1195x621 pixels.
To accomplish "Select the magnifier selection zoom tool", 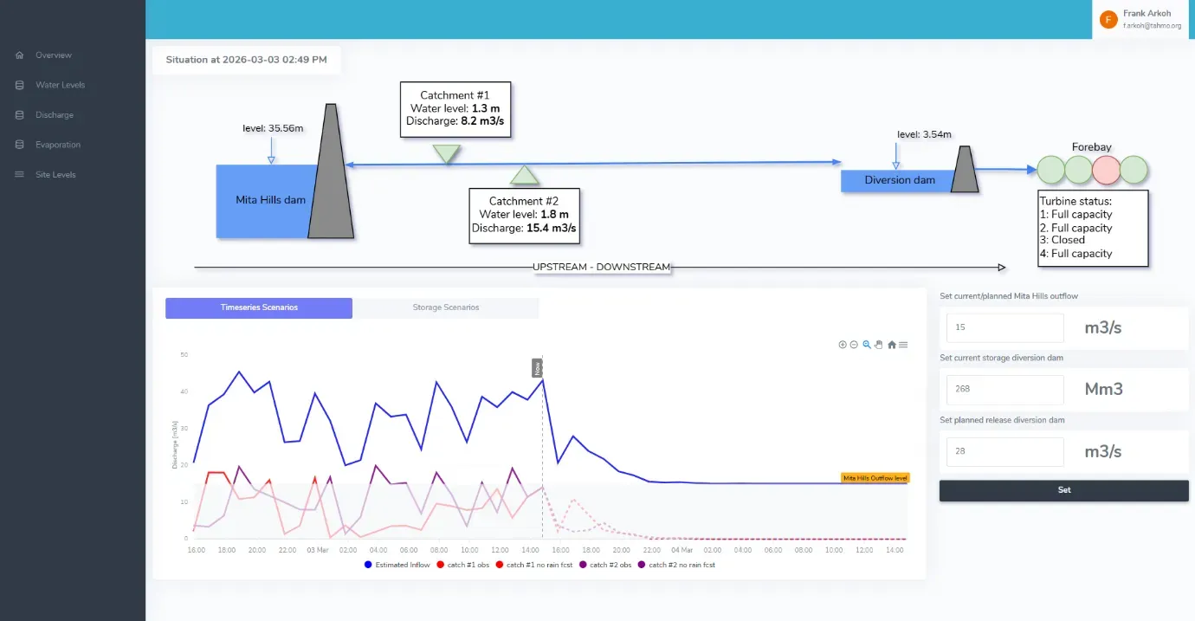I will point(867,345).
